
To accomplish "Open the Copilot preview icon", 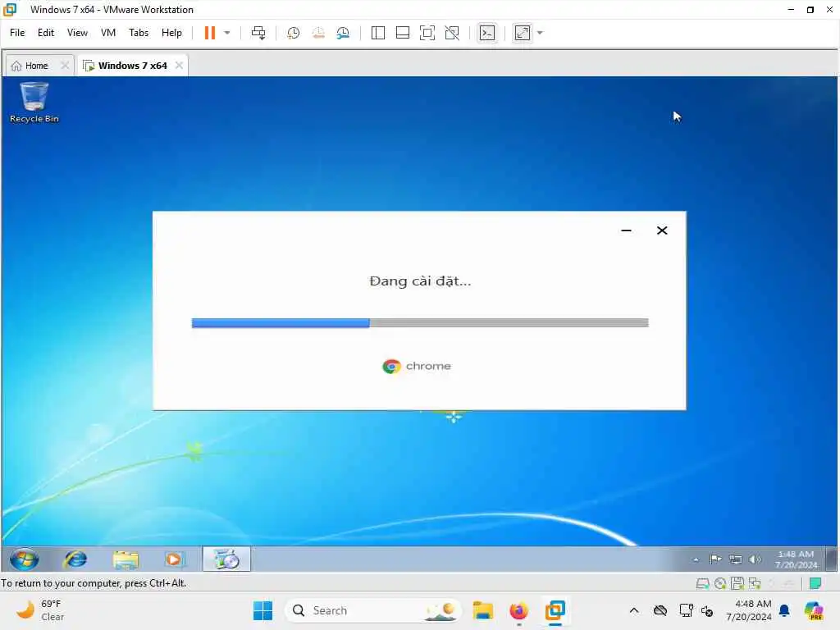I will click(x=814, y=610).
